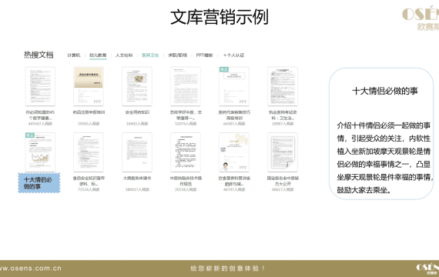This screenshot has height=277, width=439.
Task: Click the title 执业医师考试资料
Action: point(283,115)
